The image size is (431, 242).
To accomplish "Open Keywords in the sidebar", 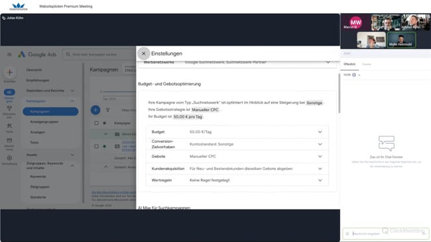I will tap(38, 177).
